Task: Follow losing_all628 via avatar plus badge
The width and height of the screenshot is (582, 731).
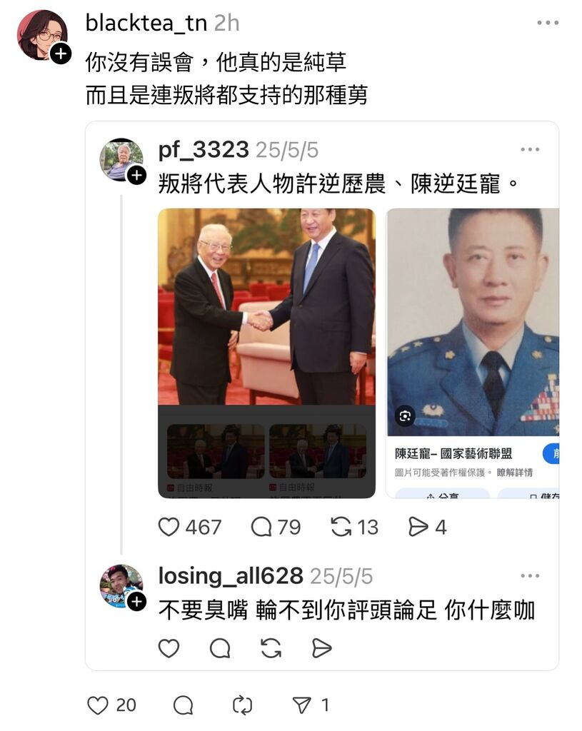Action: click(136, 601)
